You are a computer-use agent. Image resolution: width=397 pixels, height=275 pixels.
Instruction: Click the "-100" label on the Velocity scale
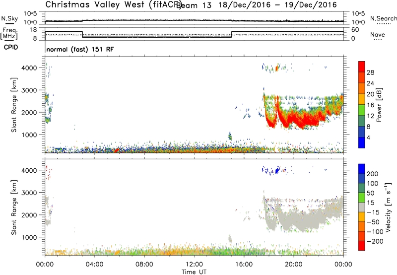(375, 232)
